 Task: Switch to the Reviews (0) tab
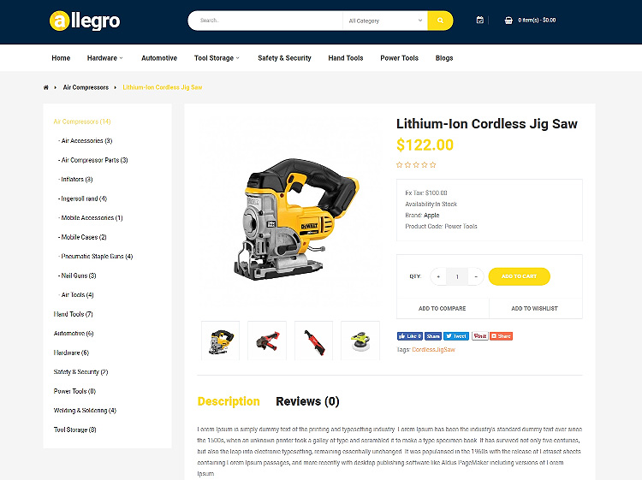click(x=307, y=401)
